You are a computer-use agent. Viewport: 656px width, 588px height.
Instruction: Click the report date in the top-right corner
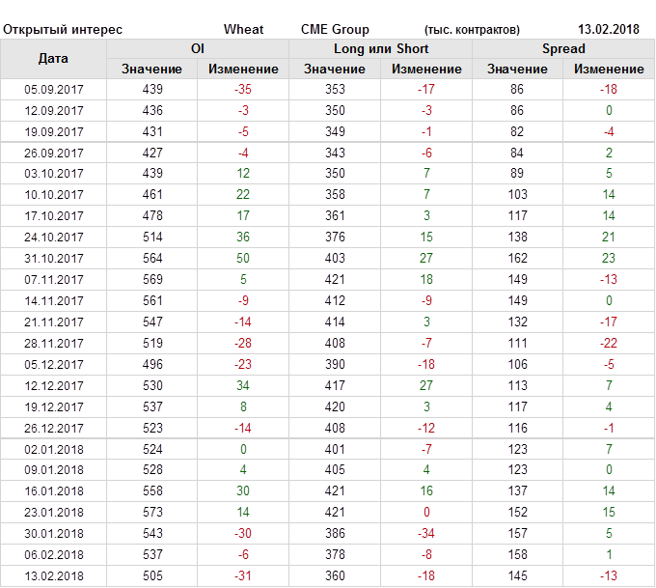(x=611, y=30)
